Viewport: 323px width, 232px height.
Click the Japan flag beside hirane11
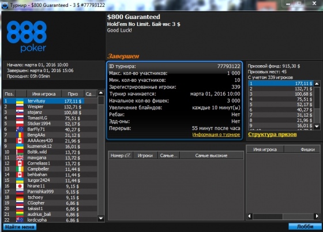[20, 186]
